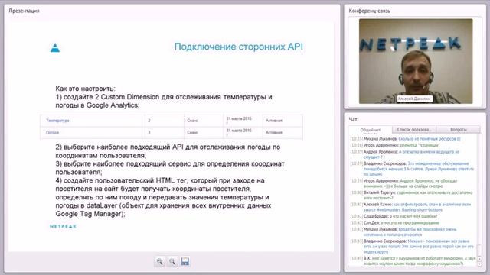
Task: Click Саша Бойдак's message about 404 ошибки
Action: [x=394, y=216]
